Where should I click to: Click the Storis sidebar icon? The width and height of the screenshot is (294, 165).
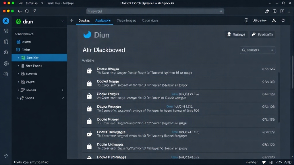pos(22,98)
